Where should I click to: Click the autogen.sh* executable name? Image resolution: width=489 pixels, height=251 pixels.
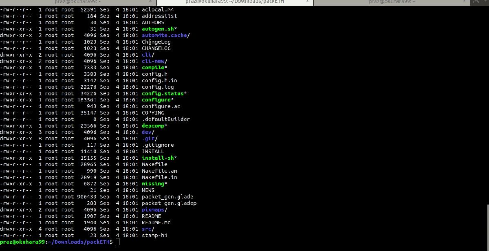(159, 29)
